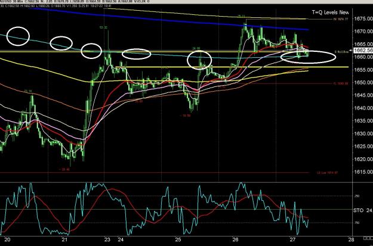The height and width of the screenshot is (246, 373).
Task: Select date 24 on the time axis
Action: [x=121, y=239]
